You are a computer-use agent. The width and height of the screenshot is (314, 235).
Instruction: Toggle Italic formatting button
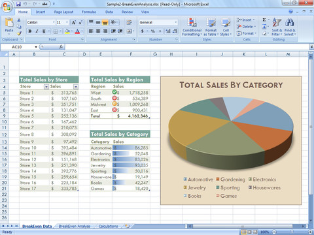point(37,31)
